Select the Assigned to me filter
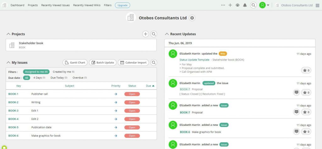322x149 pixels. tap(36, 72)
